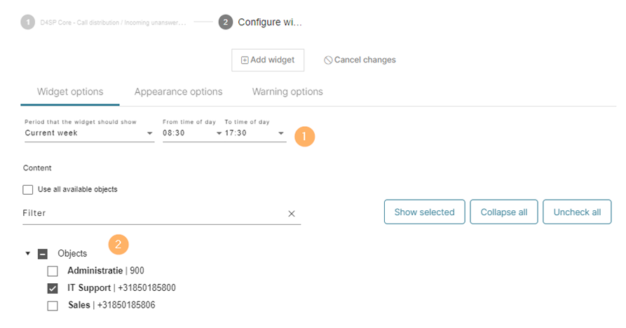Viewport: 626px width, 328px height.
Task: Enable Use all available objects checkbox
Action: coord(28,189)
